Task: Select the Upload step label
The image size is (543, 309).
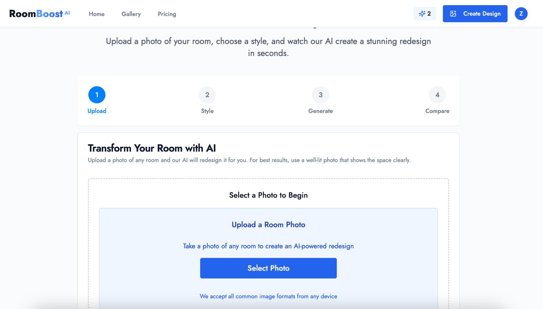Action: tap(97, 111)
